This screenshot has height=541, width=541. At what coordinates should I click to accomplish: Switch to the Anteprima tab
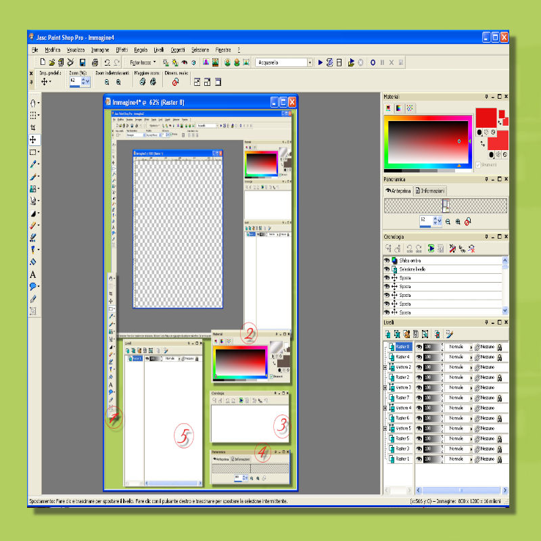(398, 191)
